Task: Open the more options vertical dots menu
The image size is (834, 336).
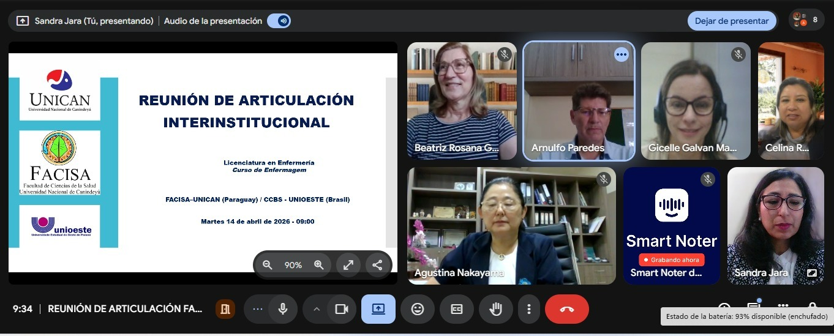Action: coord(528,309)
